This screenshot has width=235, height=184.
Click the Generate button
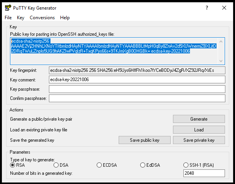pyautogui.click(x=199, y=119)
